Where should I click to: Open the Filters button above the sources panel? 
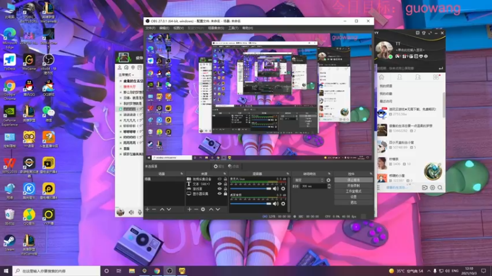pyautogui.click(x=234, y=166)
